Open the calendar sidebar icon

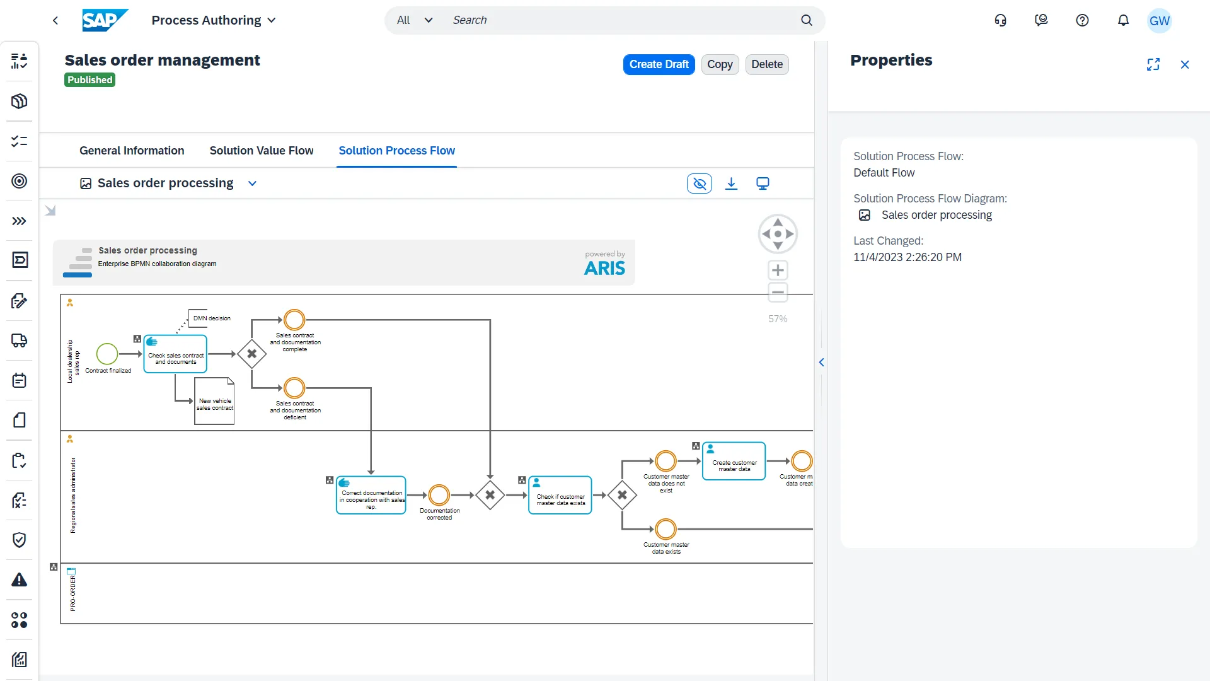click(x=20, y=381)
